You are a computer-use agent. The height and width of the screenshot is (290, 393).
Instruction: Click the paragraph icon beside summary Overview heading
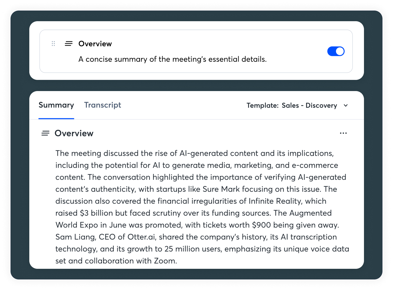tap(45, 133)
